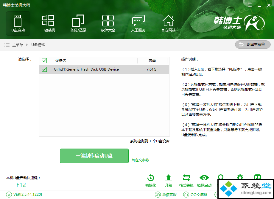Open the 微信客服 WeChat support link

tap(166, 195)
